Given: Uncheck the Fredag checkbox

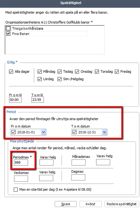Looking at the screenshot, I should point(117,72).
